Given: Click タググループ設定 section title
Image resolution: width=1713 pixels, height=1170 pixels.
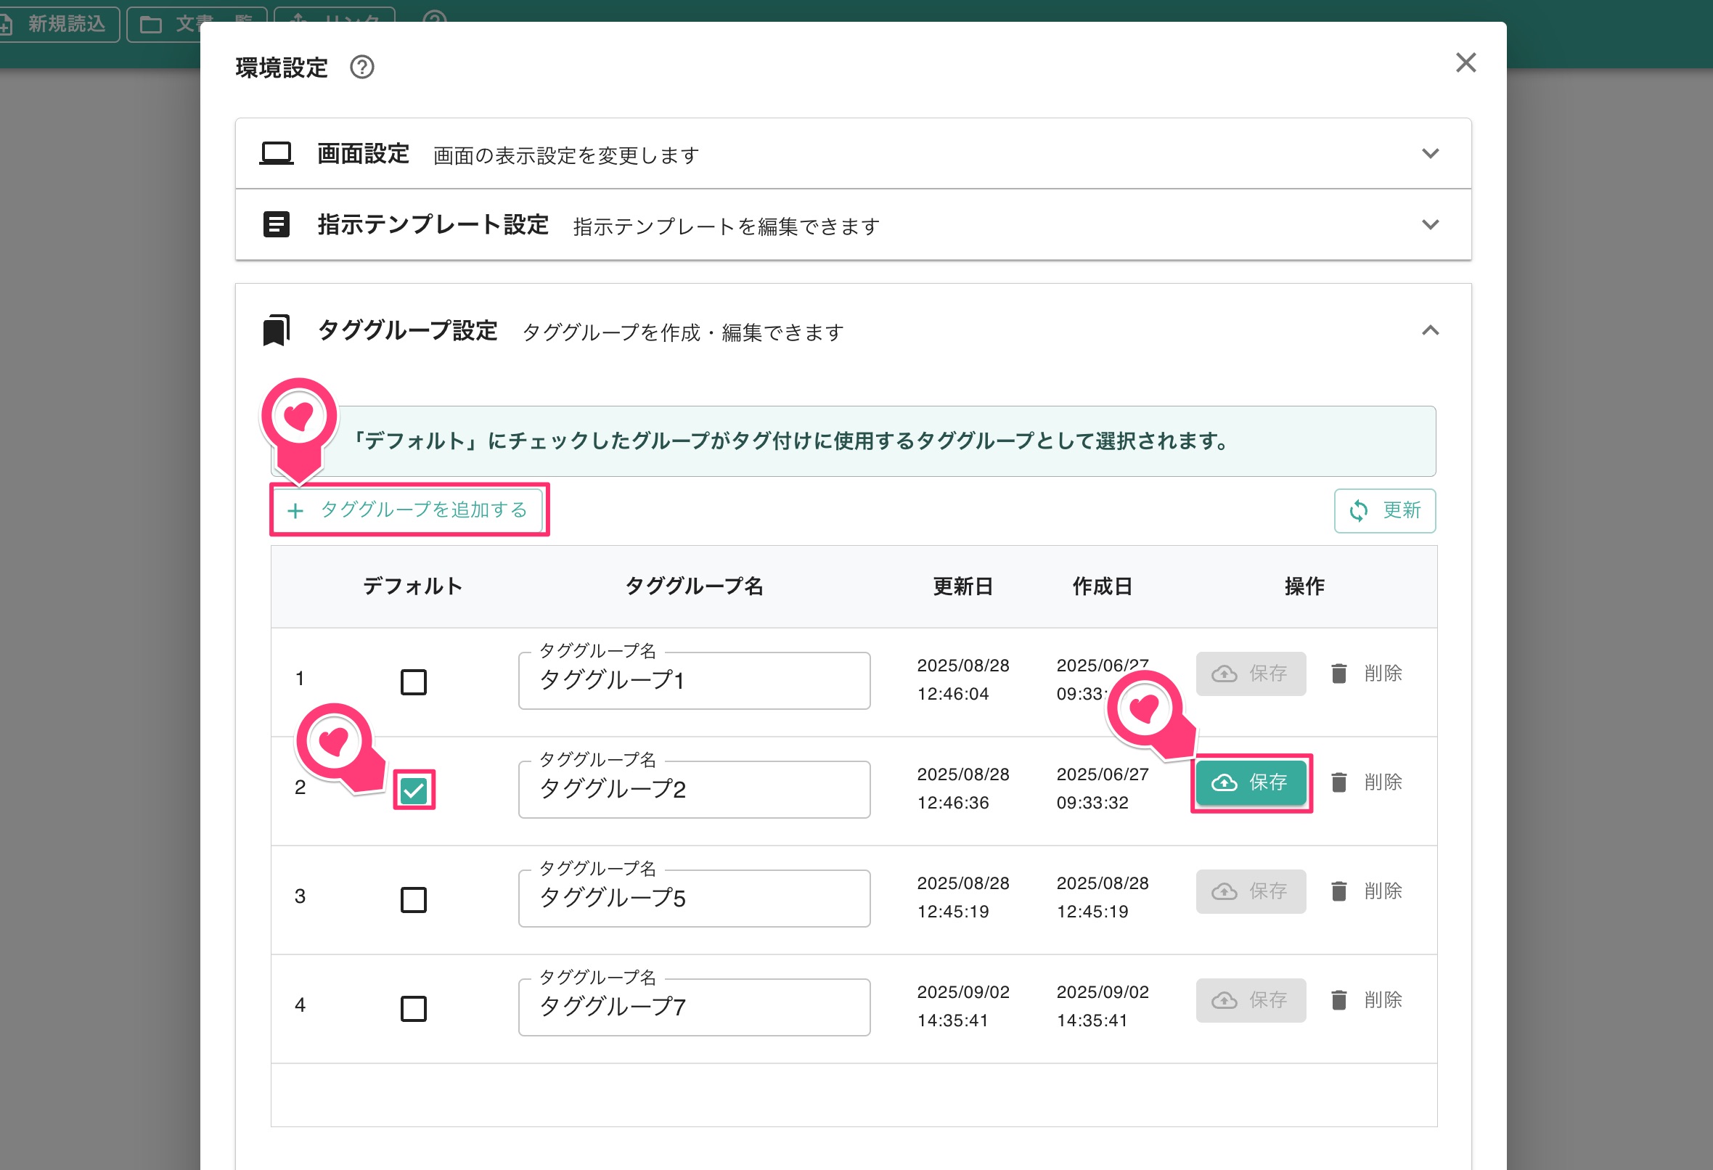Looking at the screenshot, I should tap(408, 330).
